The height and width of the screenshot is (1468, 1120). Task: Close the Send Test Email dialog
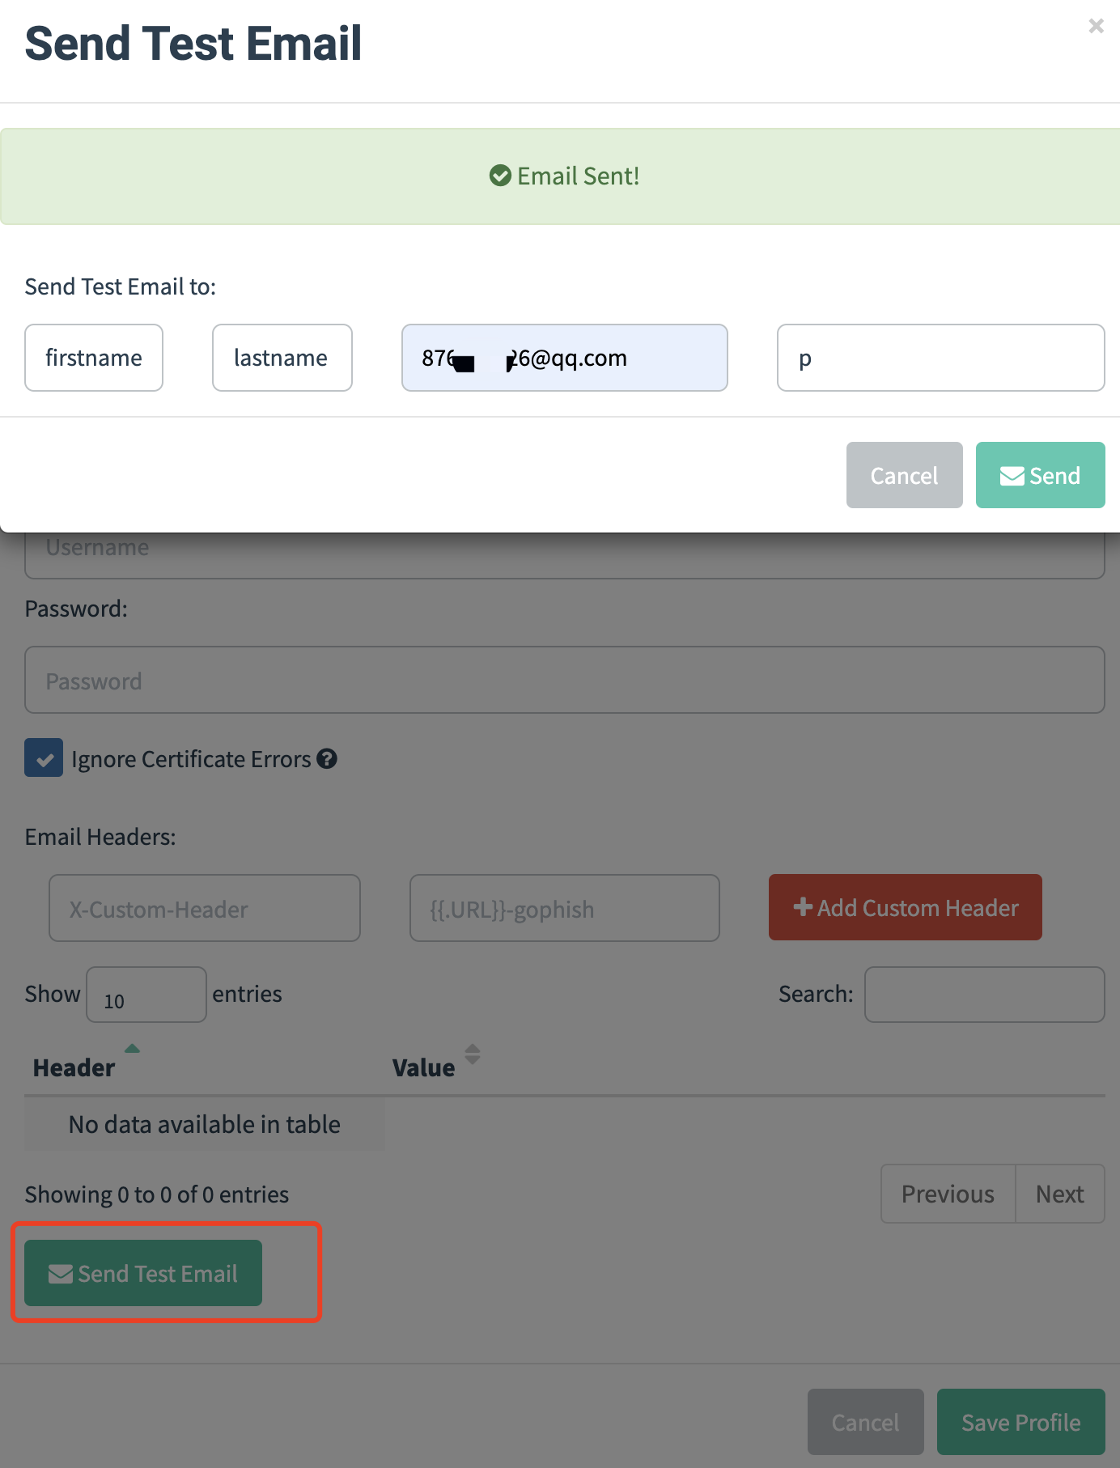pyautogui.click(x=1096, y=26)
